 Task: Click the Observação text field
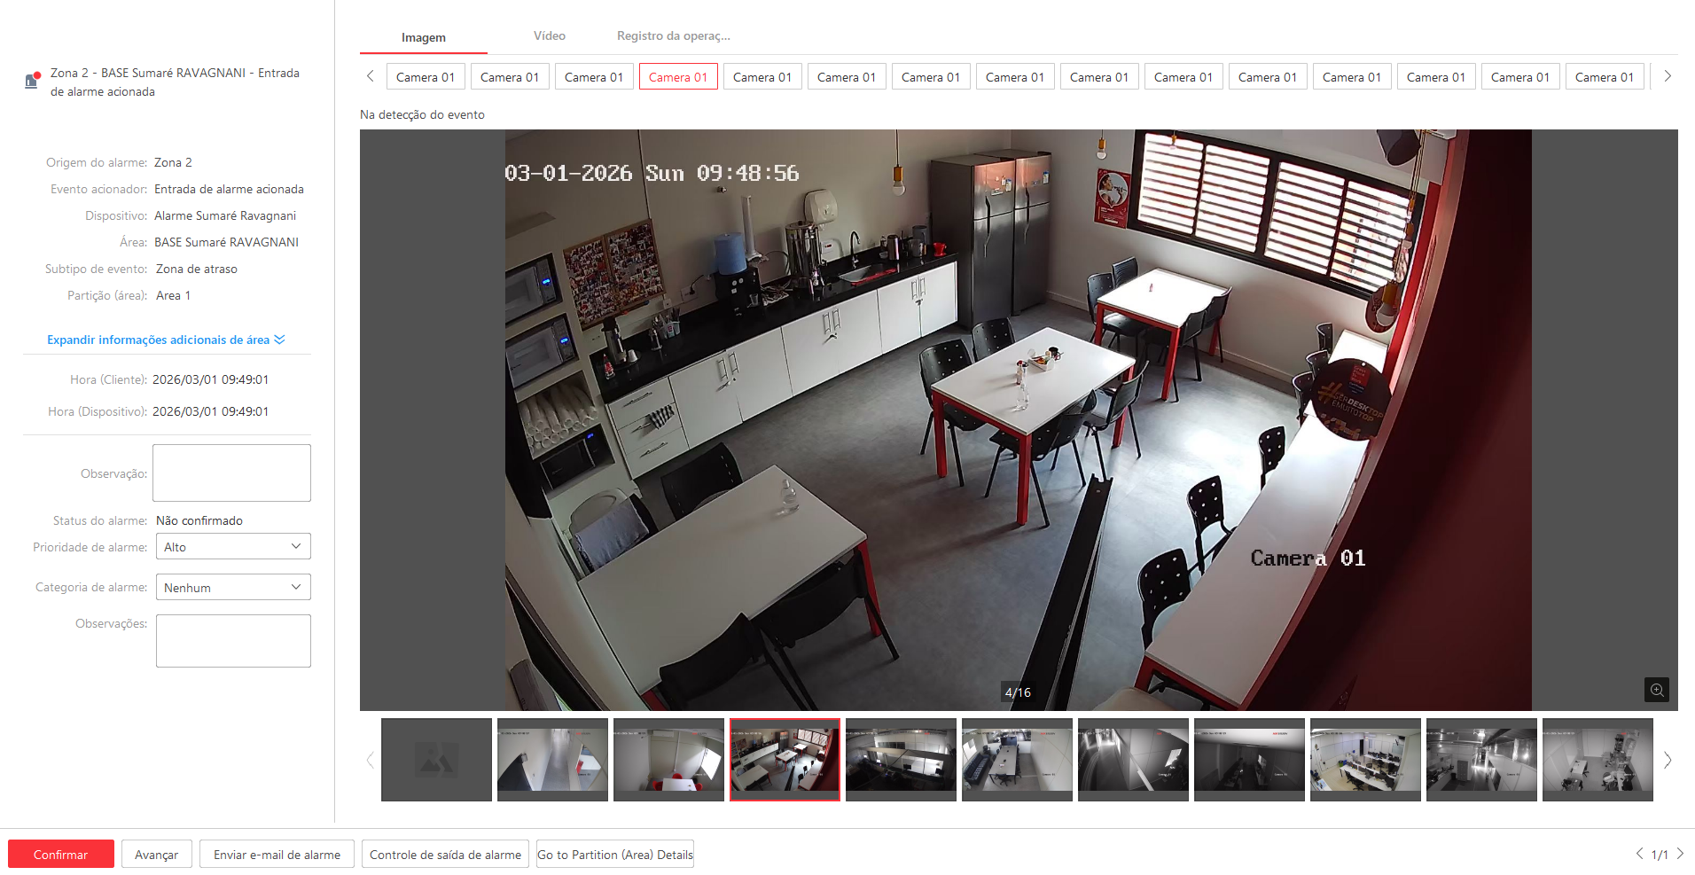(x=231, y=473)
